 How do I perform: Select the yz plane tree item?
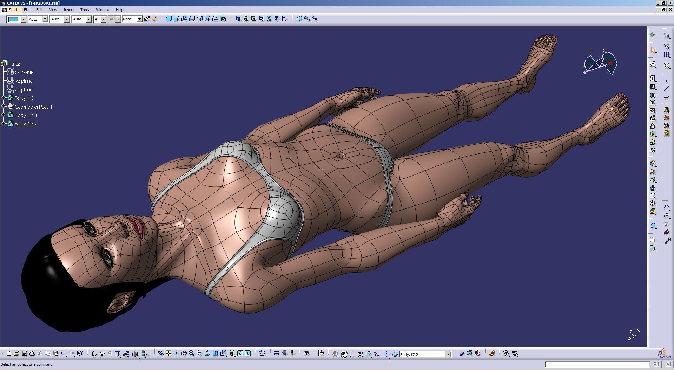click(x=24, y=81)
